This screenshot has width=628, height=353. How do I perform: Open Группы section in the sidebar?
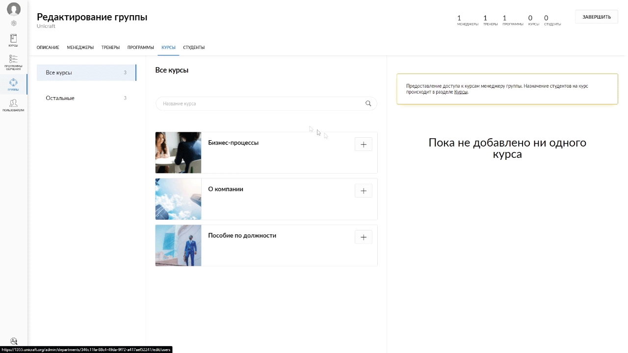pos(13,84)
